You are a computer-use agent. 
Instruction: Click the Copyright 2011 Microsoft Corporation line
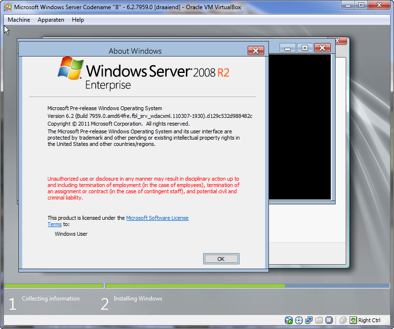pos(119,124)
